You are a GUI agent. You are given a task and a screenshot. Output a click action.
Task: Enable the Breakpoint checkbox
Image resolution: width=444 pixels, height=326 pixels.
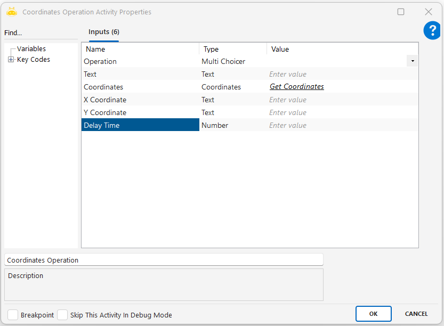13,315
